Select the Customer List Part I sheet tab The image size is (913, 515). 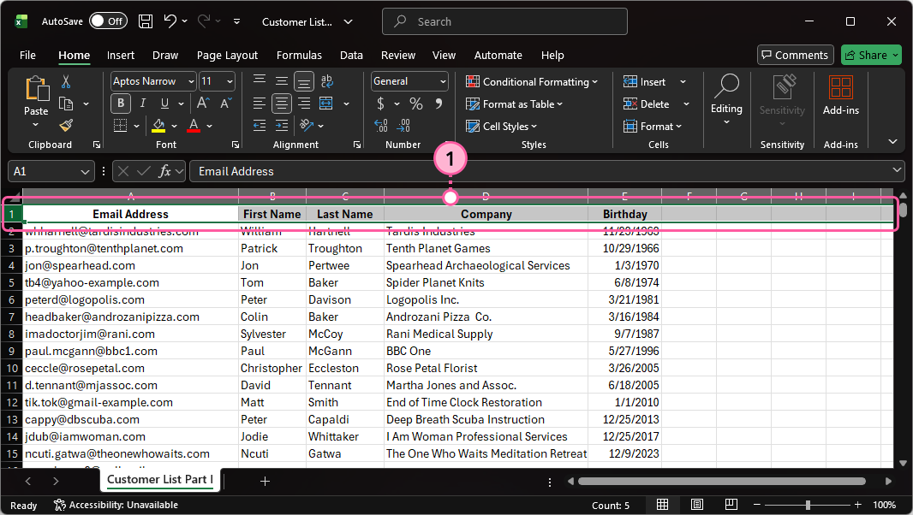click(x=158, y=481)
